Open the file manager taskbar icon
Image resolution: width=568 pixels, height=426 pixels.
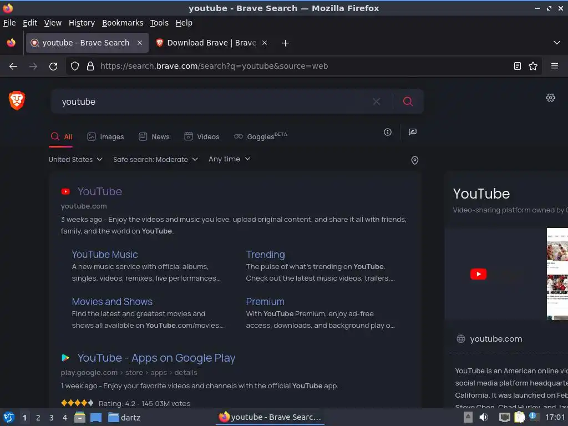(79, 417)
